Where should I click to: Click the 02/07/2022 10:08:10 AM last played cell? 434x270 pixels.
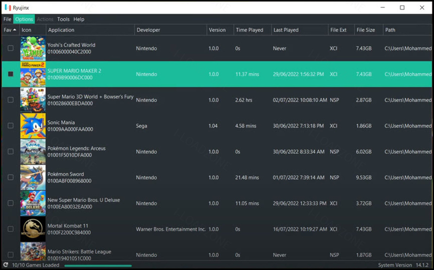point(300,100)
